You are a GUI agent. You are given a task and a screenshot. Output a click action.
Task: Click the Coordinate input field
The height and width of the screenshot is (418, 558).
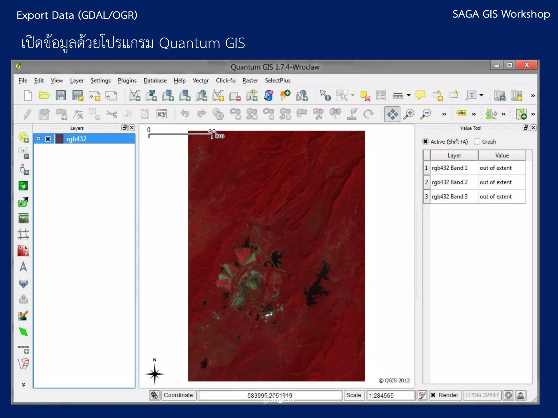[270, 395]
